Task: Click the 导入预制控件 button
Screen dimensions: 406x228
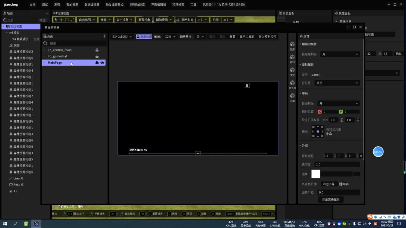Action: (267, 37)
